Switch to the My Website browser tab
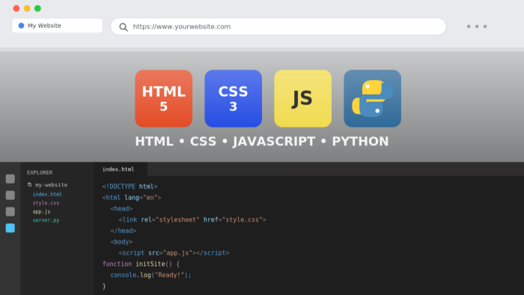Image resolution: width=524 pixels, height=295 pixels. [57, 25]
